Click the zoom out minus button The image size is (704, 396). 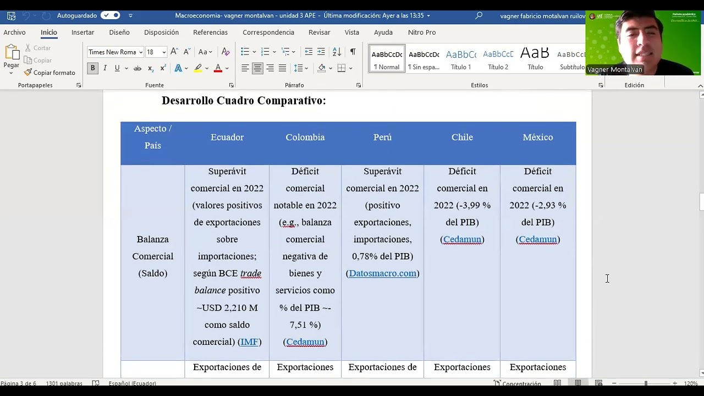click(614, 383)
